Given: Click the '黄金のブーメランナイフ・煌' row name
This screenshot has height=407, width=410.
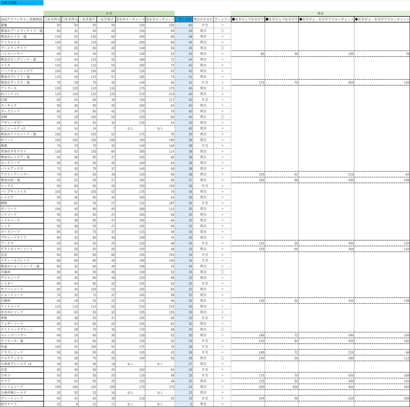Looking at the screenshot, I should coord(22,31).
